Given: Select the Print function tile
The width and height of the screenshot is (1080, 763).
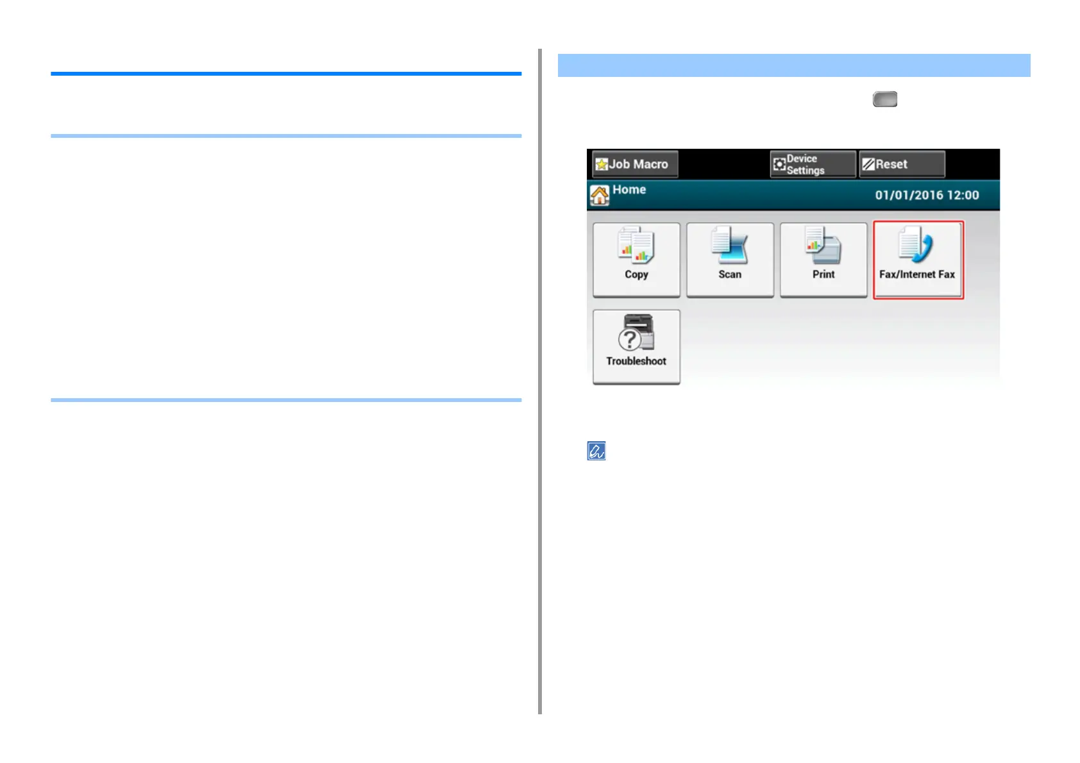Looking at the screenshot, I should pyautogui.click(x=823, y=260).
